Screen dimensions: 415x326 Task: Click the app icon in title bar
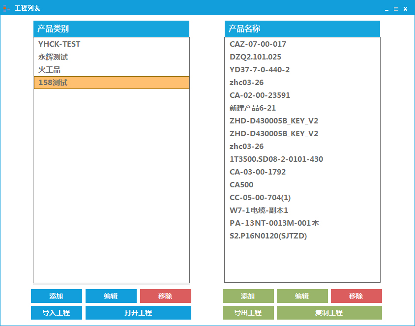pyautogui.click(x=6, y=8)
